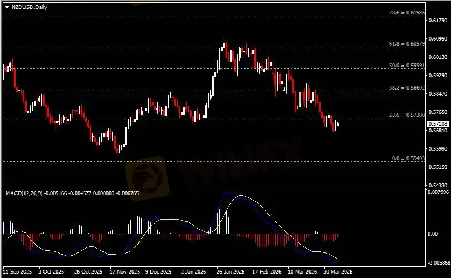Select the 38.2 = 0.58602 Fibonacci label
451x278 pixels.
pyautogui.click(x=406, y=88)
